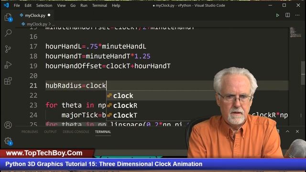306x172 pixels.
Task: Switch to the PROBLEMS panel tab
Action: (x=30, y=132)
